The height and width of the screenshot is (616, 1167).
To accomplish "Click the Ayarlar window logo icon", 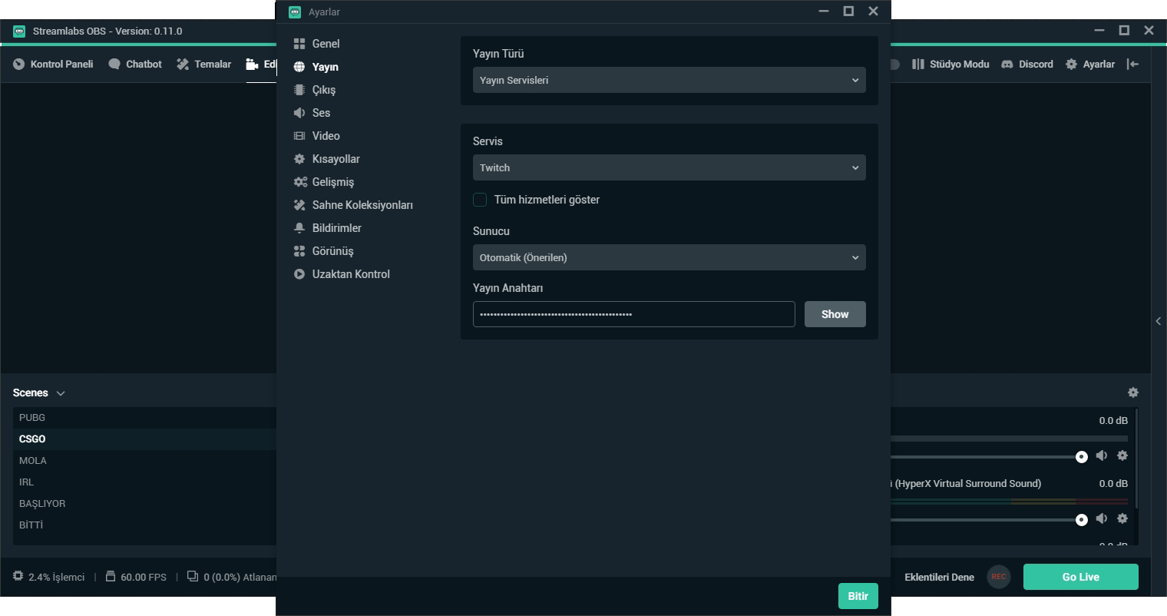I will [x=295, y=12].
